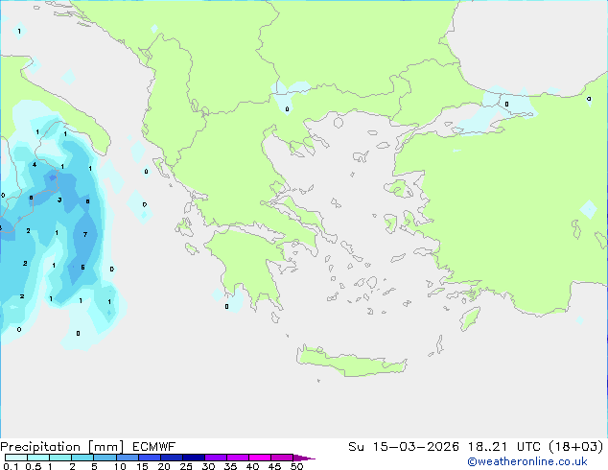Click the "4" precipitation value on map

click(35, 165)
